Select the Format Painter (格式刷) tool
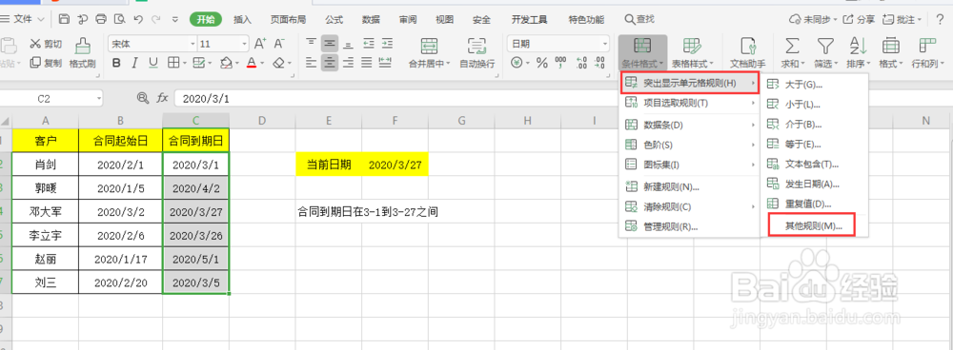Viewport: 953px width, 350px height. 82,52
